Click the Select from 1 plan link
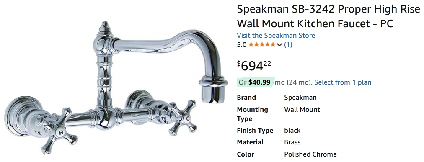The width and height of the screenshot is (424, 162). 343,82
